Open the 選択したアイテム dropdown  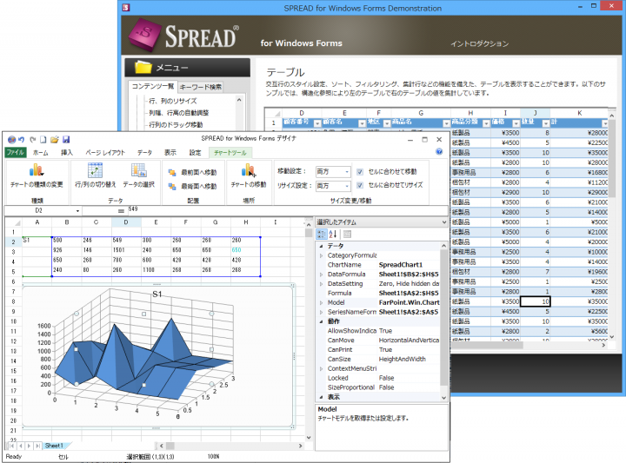tap(444, 222)
